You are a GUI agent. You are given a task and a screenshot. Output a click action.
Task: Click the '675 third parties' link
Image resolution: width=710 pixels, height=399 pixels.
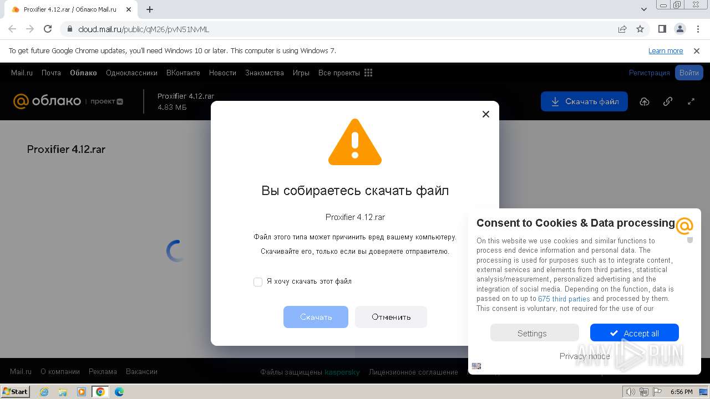click(564, 299)
